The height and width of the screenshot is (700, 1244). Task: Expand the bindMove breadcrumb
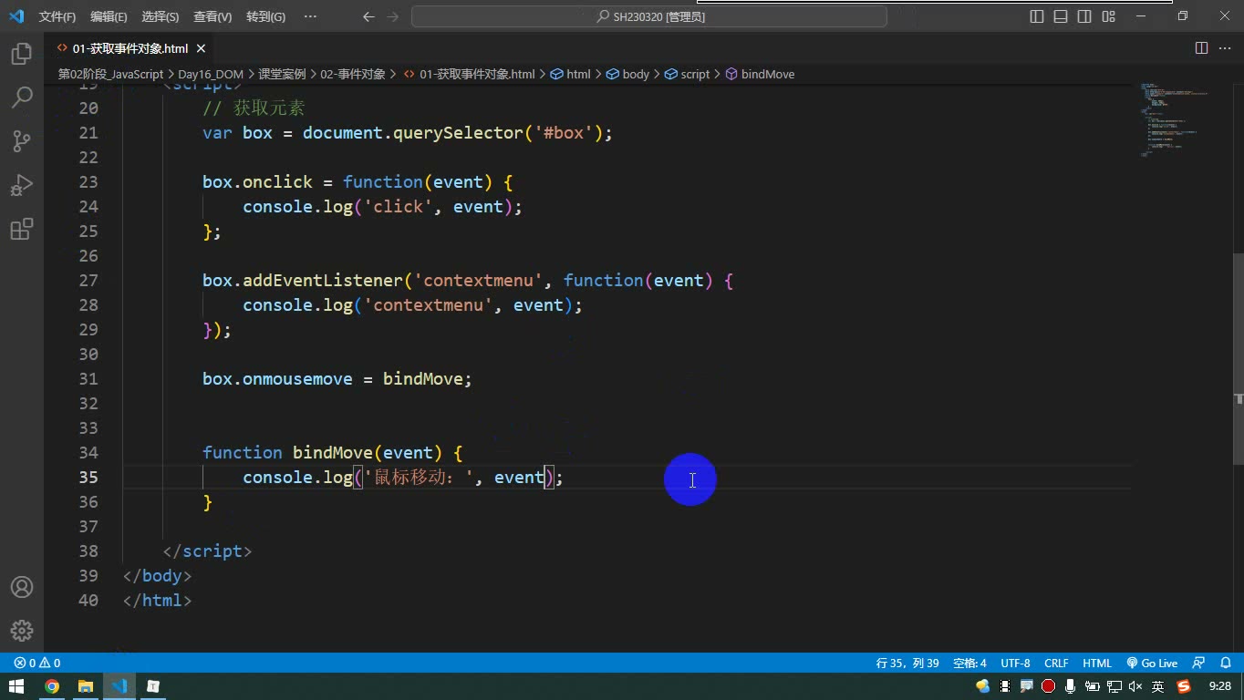[760, 74]
